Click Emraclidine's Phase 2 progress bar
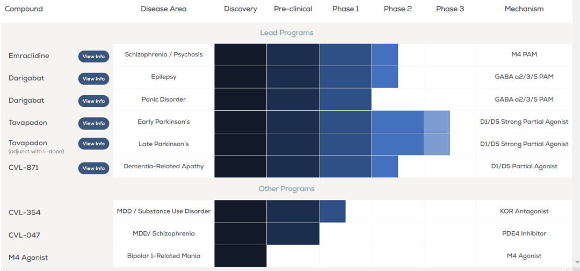The width and height of the screenshot is (580, 271). coord(385,55)
